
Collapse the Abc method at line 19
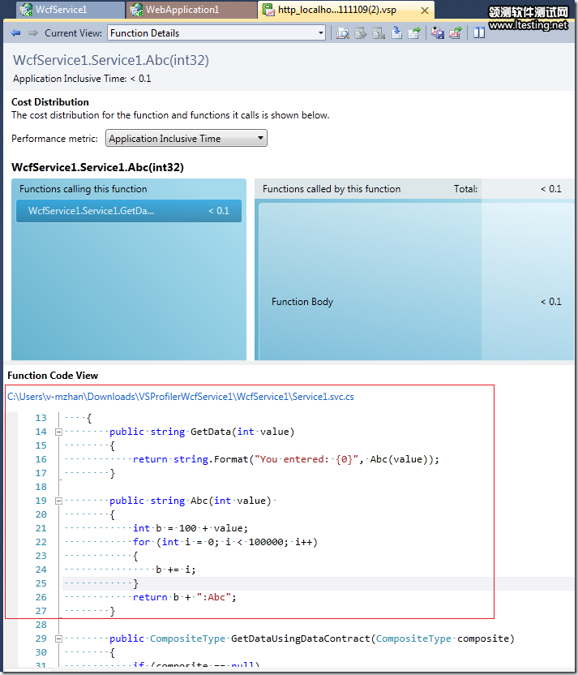tap(59, 501)
